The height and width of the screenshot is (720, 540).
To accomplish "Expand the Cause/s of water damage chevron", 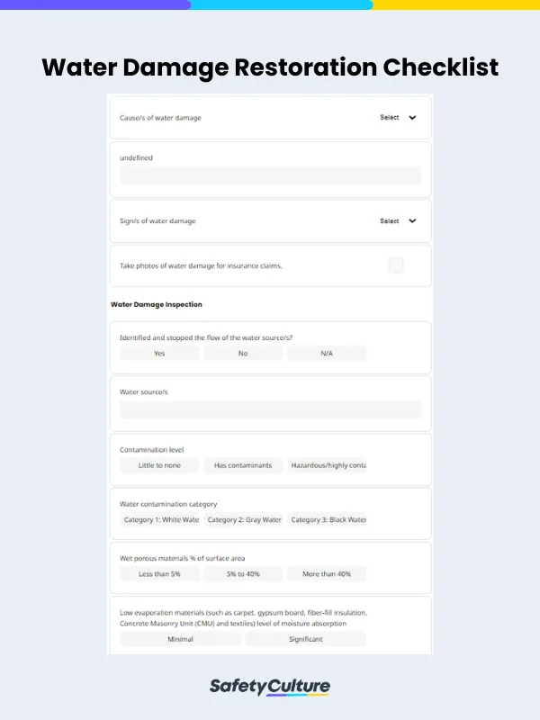I will click(x=412, y=118).
